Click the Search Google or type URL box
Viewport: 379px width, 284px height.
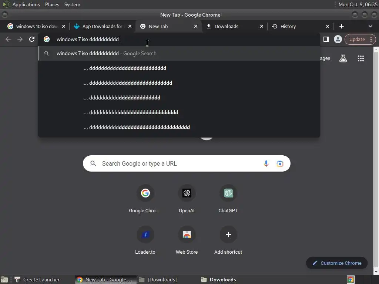click(x=187, y=163)
